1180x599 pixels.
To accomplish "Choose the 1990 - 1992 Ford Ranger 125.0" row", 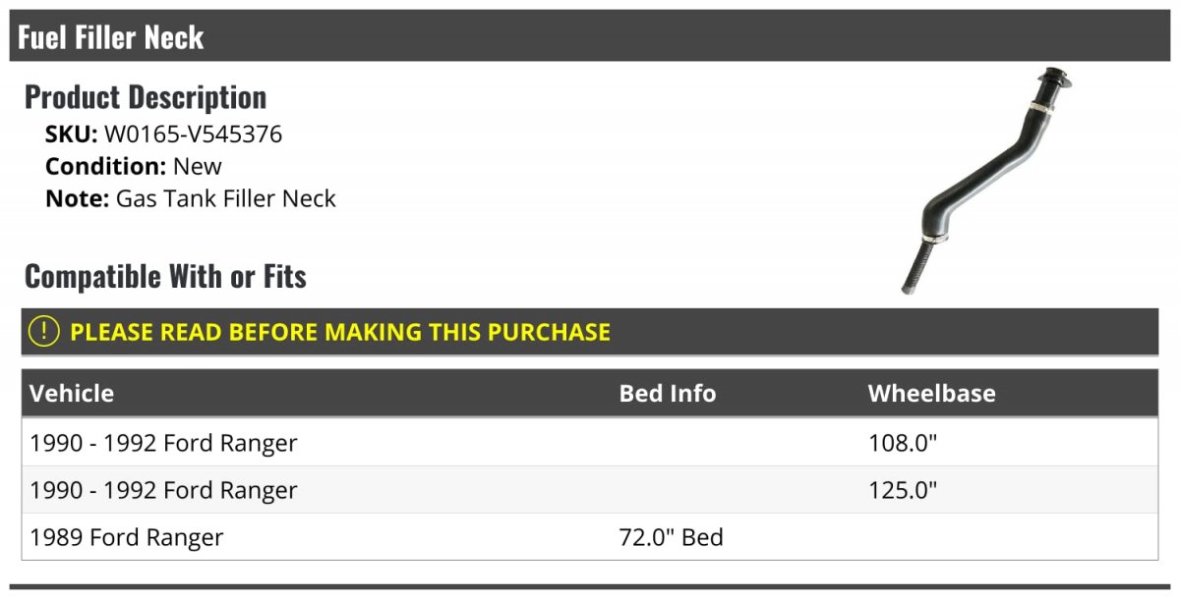I will [x=590, y=490].
